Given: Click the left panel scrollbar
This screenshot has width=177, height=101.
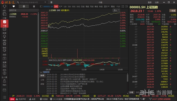Looking at the screenshot, I should [x=38, y=53].
